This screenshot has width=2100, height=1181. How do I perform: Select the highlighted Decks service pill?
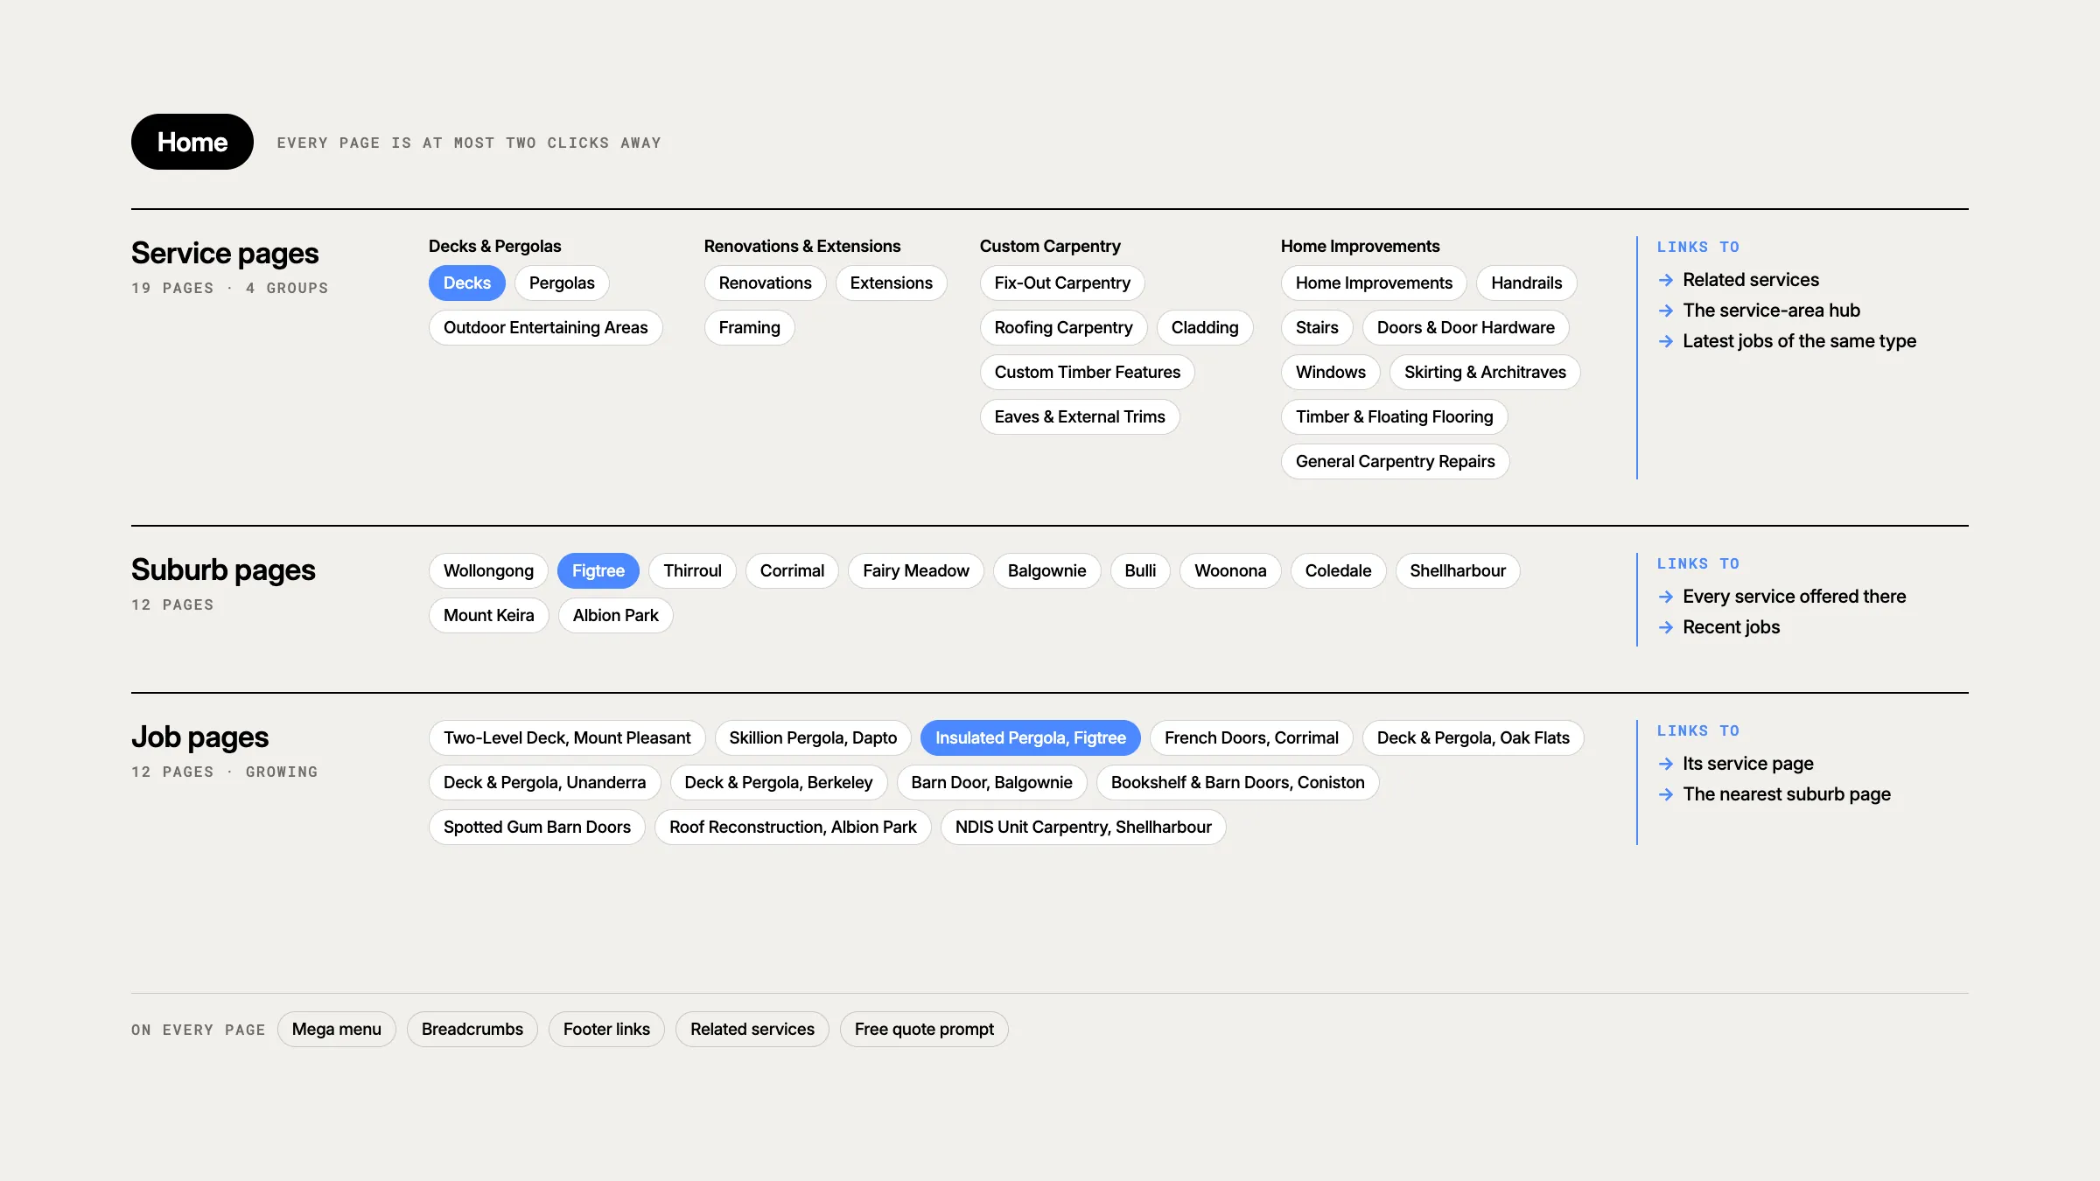467,283
